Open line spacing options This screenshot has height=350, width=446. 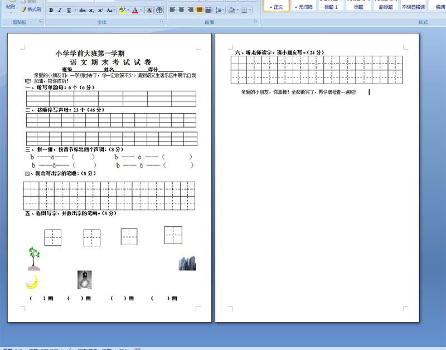(219, 10)
